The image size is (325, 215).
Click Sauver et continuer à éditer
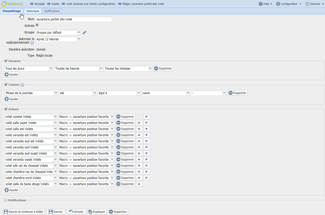[24, 212]
